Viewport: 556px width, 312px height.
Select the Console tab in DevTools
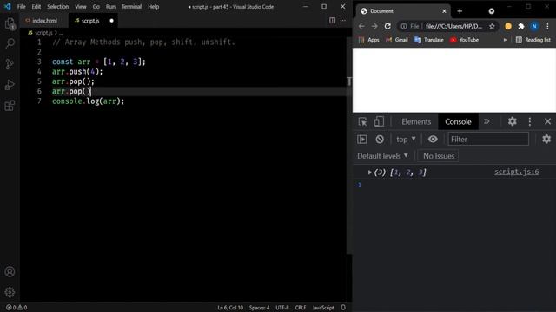[x=458, y=121]
